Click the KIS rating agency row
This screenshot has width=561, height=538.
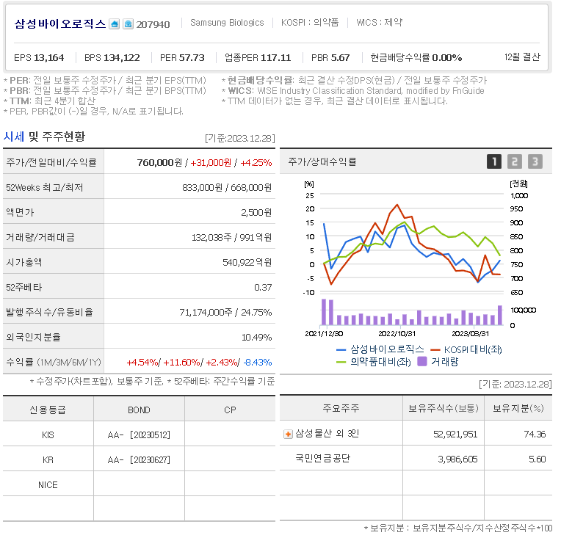click(x=48, y=435)
